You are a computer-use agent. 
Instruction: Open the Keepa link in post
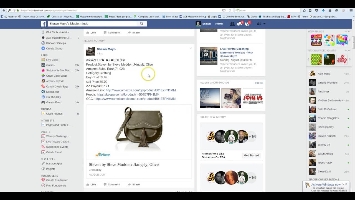coord(128,94)
